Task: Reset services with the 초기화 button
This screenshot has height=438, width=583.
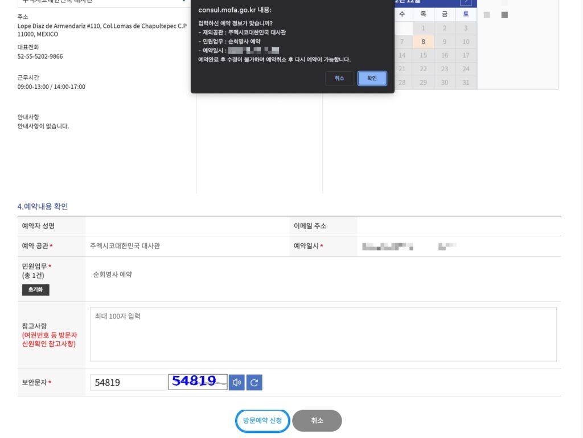Action: click(36, 290)
